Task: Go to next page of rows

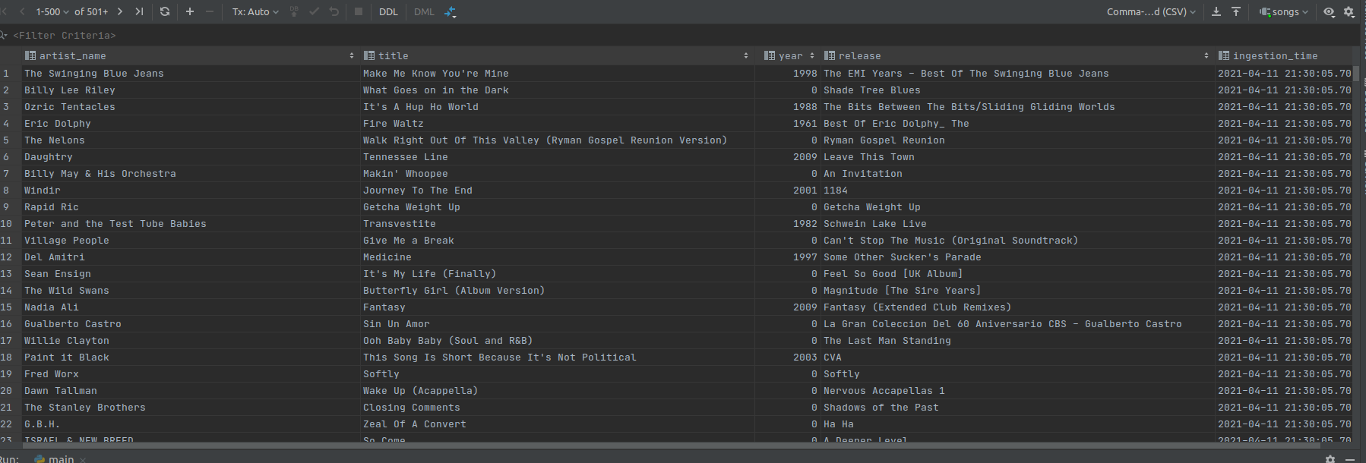Action: click(120, 11)
